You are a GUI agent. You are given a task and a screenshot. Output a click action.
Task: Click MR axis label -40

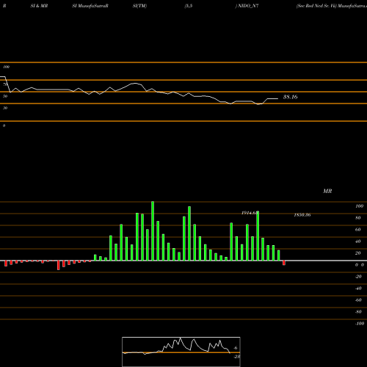click(x=358, y=288)
